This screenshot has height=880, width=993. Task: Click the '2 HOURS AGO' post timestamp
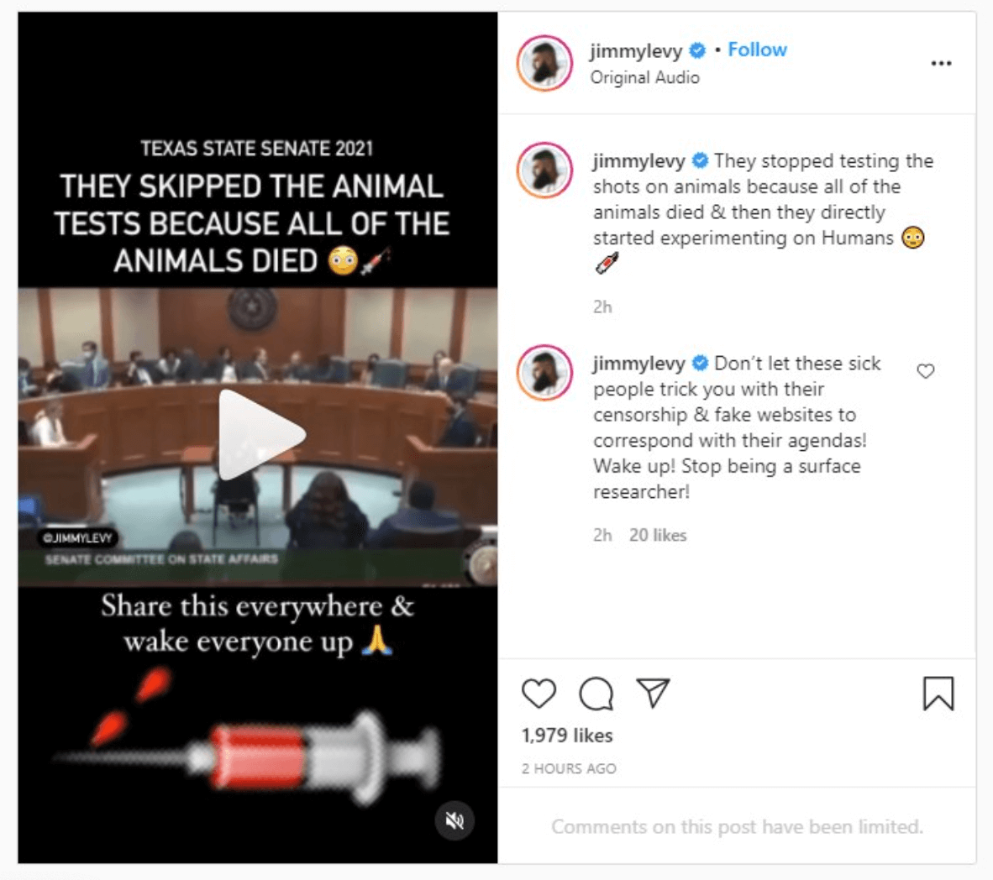569,768
